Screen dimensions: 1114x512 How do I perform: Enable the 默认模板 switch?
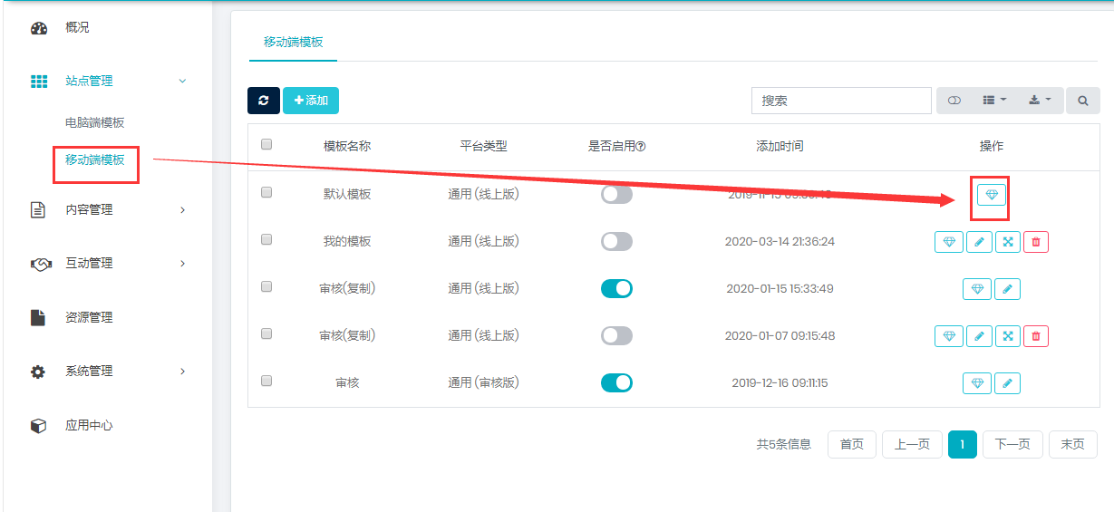(616, 195)
